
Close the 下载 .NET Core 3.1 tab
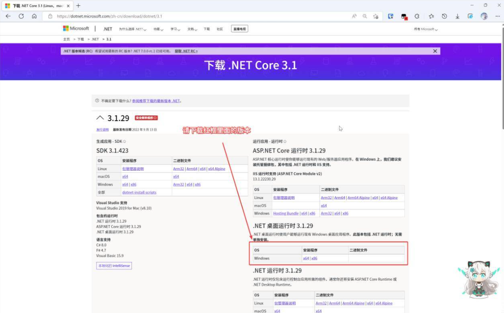tap(68, 6)
